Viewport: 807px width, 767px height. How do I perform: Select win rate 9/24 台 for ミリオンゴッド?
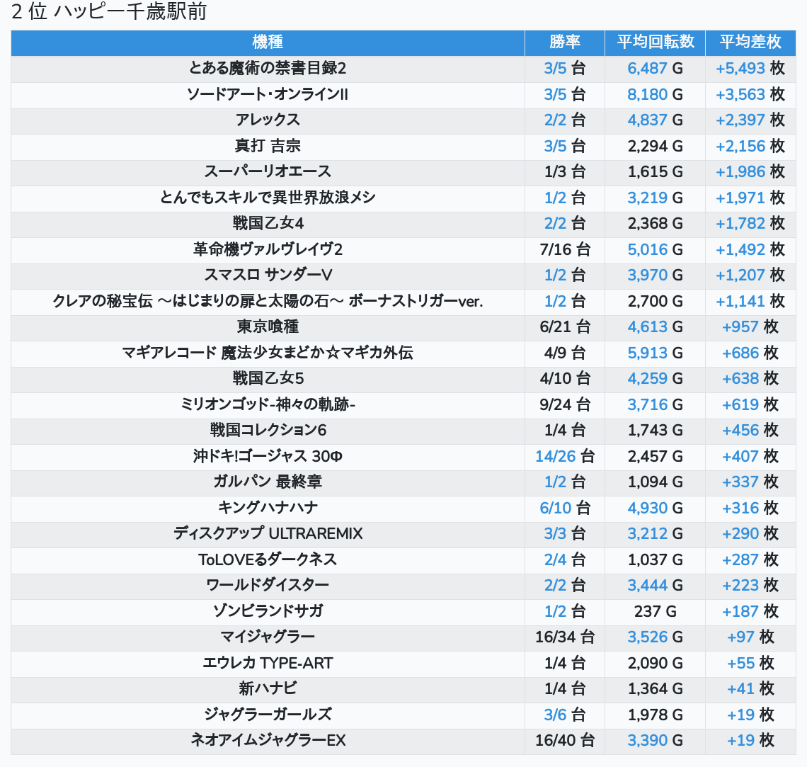(565, 404)
